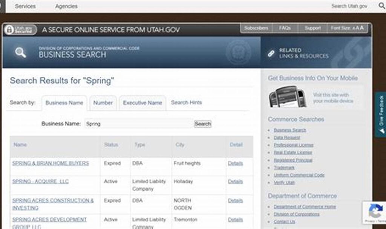Sort by the Name column header
This screenshot has width=386, height=229.
coord(20,145)
